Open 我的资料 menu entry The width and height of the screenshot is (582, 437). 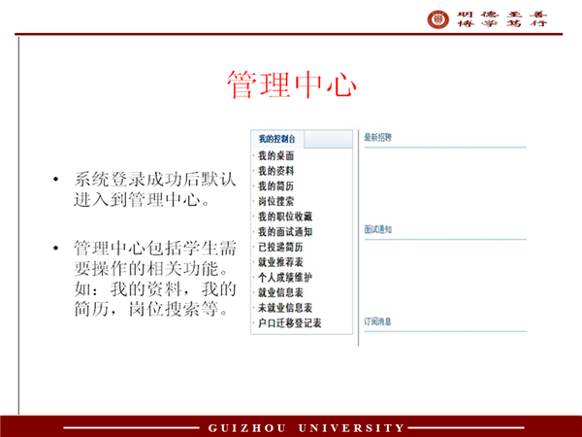pyautogui.click(x=276, y=170)
